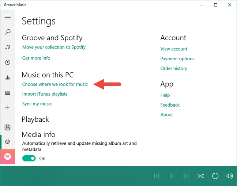
Task: Toggle shuffle playback
Action: (200, 176)
